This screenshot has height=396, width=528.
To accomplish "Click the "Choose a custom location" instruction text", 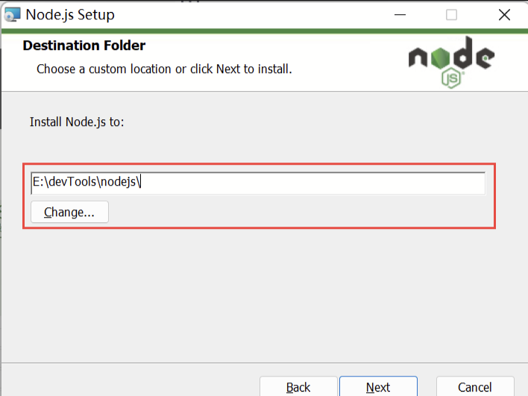I will (164, 69).
